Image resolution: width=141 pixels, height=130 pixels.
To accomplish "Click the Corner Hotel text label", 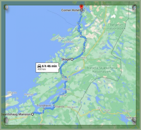I will [70, 10].
